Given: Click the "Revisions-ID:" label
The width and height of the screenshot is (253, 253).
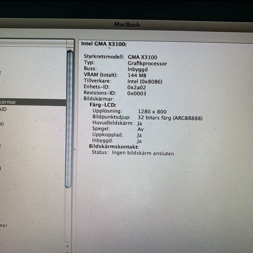Looking at the screenshot, I should pyautogui.click(x=100, y=93).
